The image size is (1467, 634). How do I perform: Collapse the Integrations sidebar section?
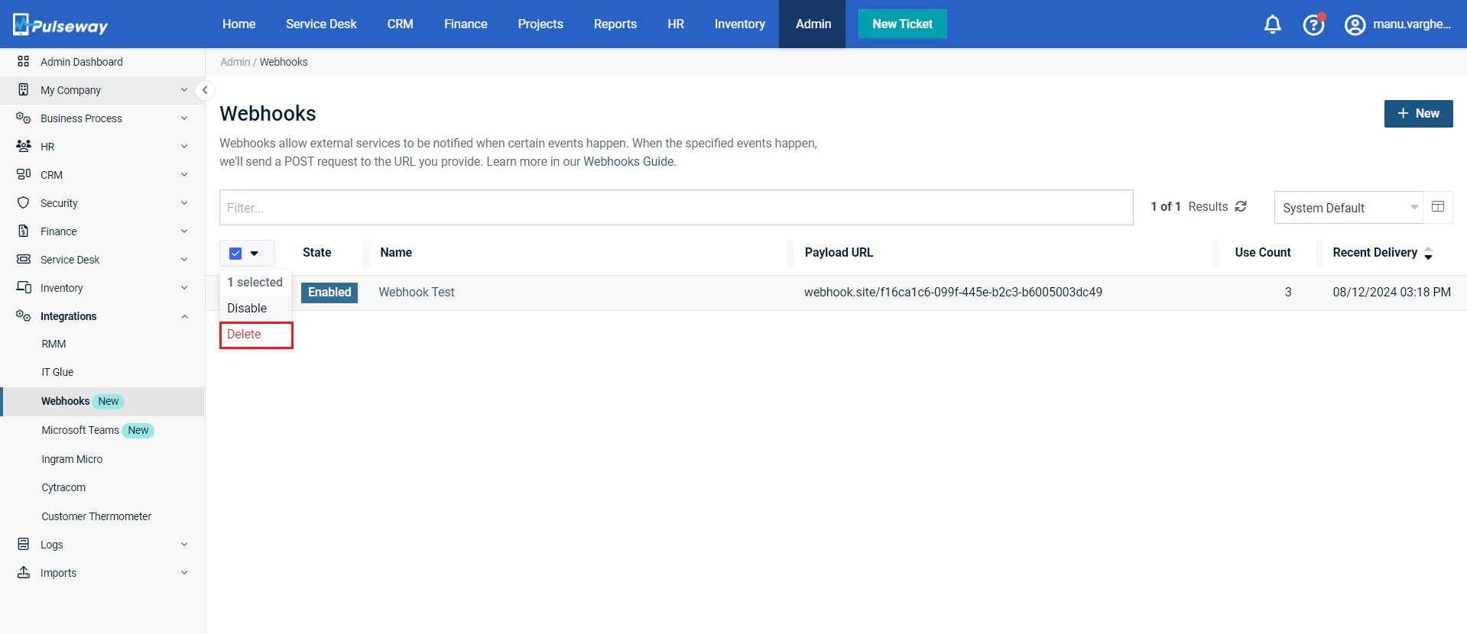(184, 316)
